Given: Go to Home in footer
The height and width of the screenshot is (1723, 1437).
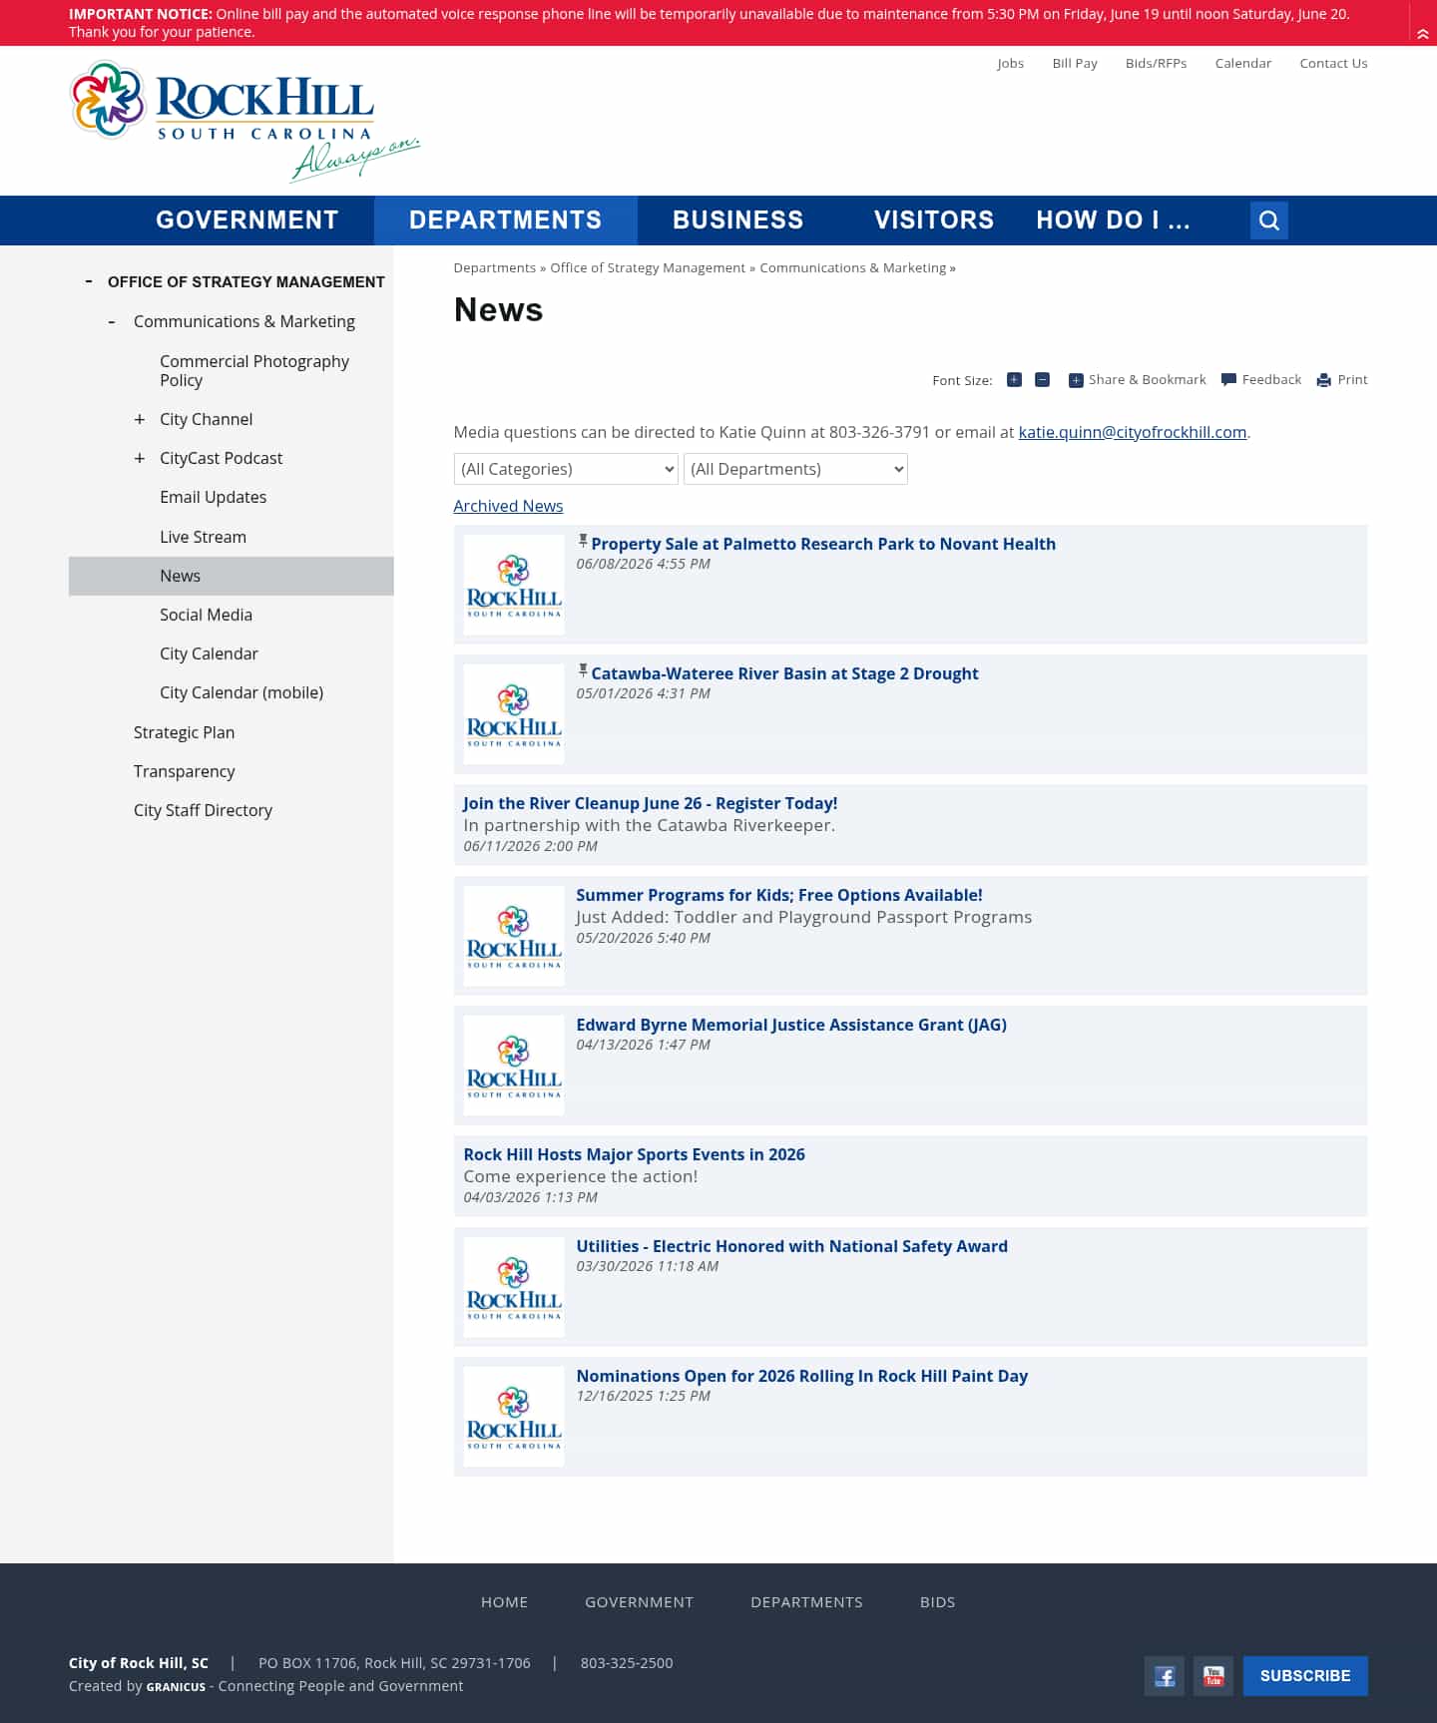Looking at the screenshot, I should click(x=504, y=1602).
